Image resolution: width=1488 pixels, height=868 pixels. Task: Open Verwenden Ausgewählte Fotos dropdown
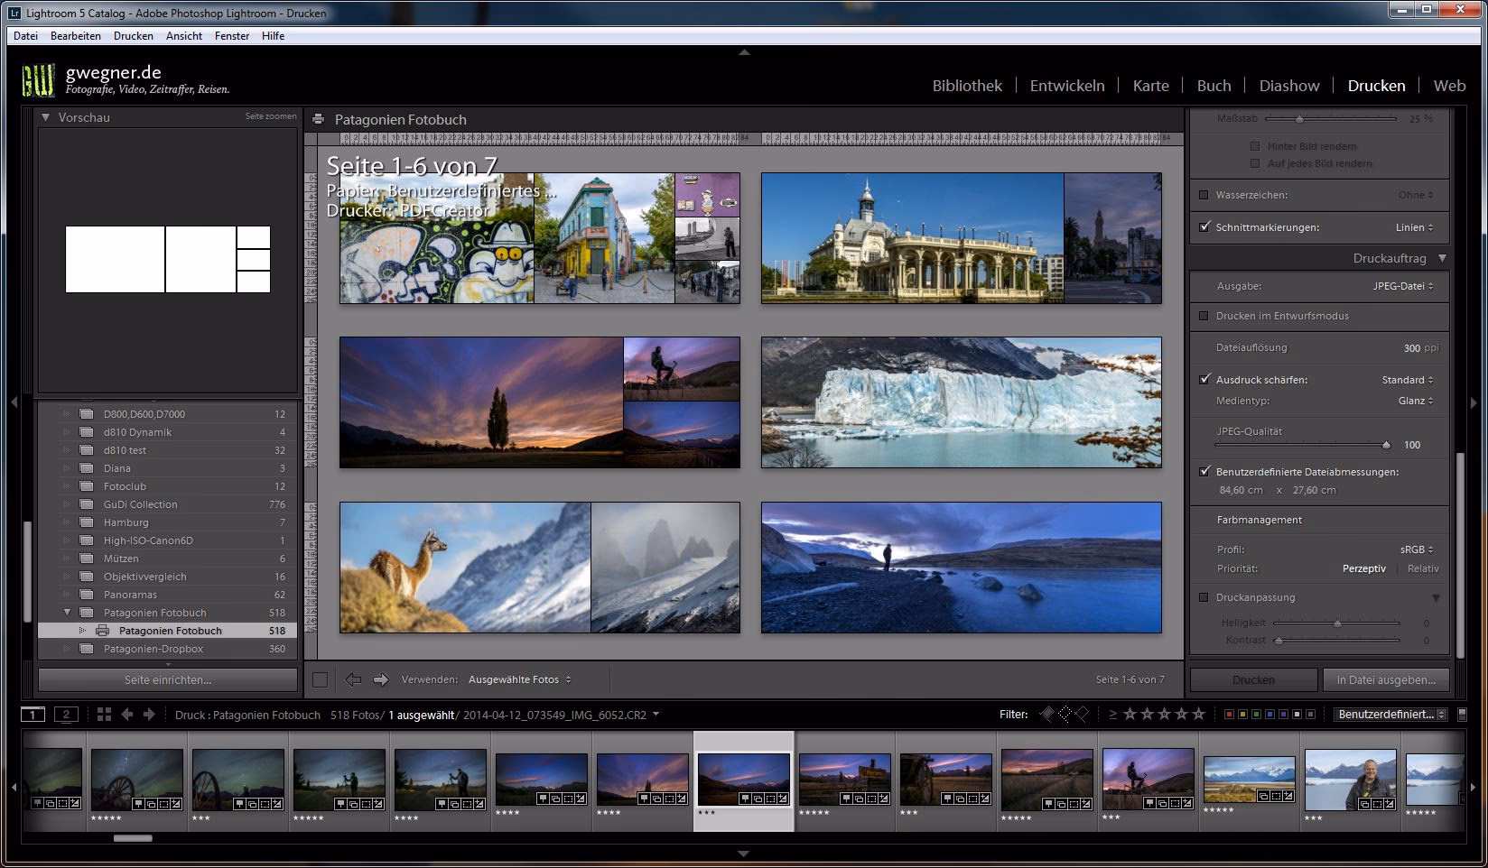coord(519,679)
